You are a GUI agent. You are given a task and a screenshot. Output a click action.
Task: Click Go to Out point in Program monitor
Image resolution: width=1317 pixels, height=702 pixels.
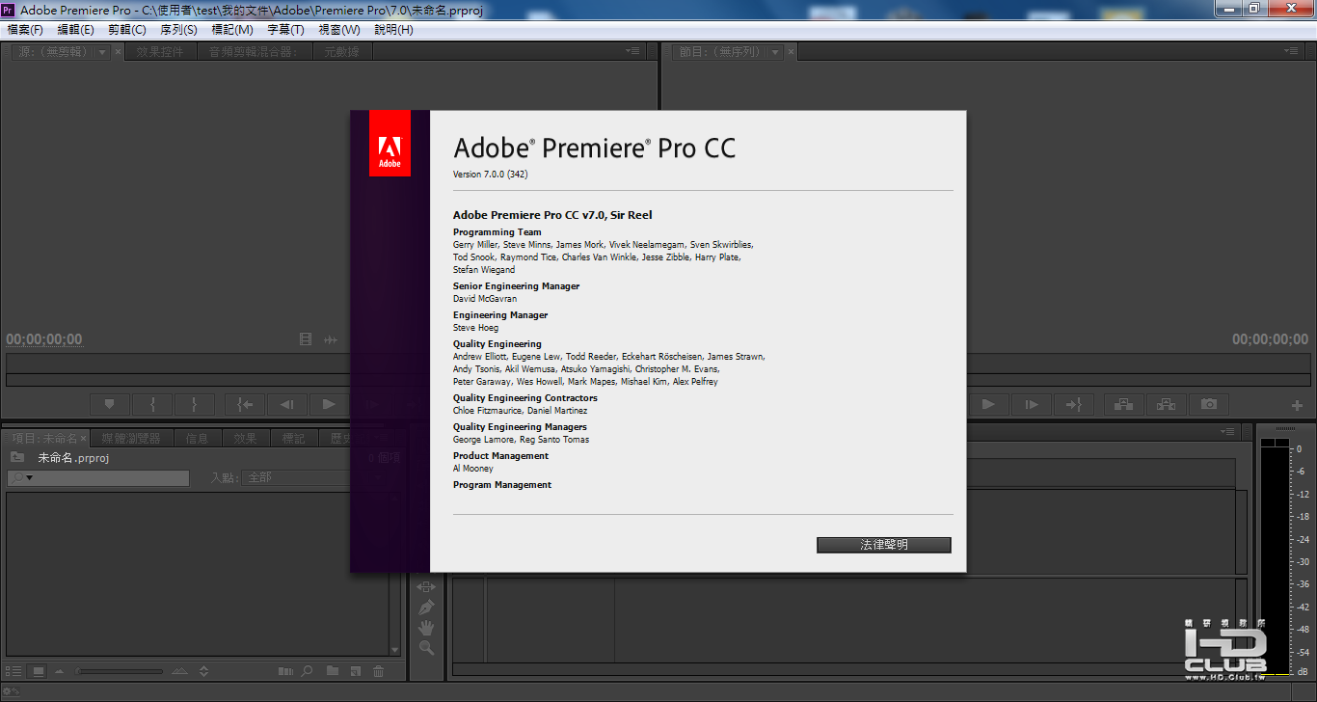click(x=1074, y=404)
